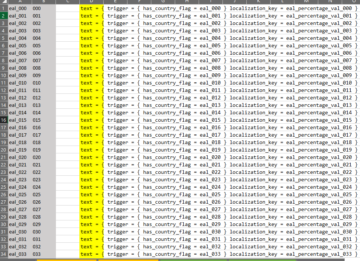Image resolution: width=360 pixels, height=261 pixels.
Task: Click 'has_country_flag' text in row 5
Action: [167, 38]
